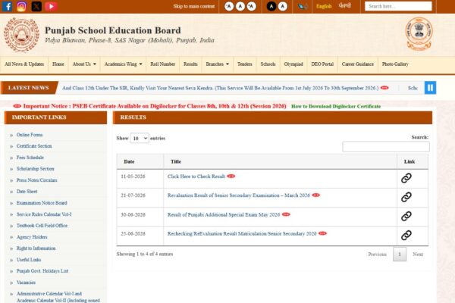
Task: Click page 1 pagination button
Action: 400,255
